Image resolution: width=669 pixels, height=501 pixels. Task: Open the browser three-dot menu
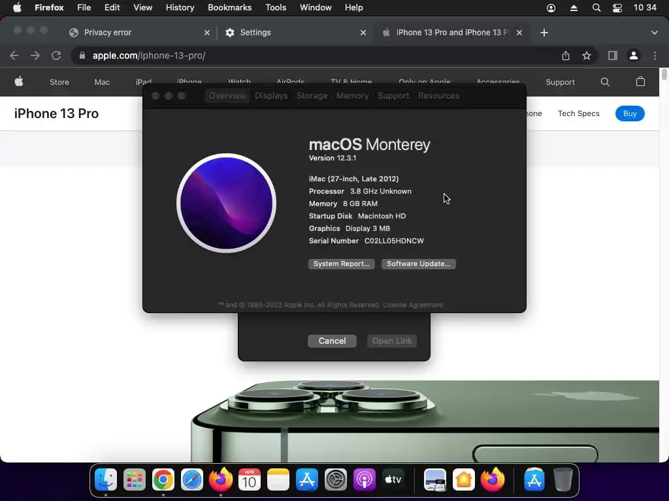(655, 55)
